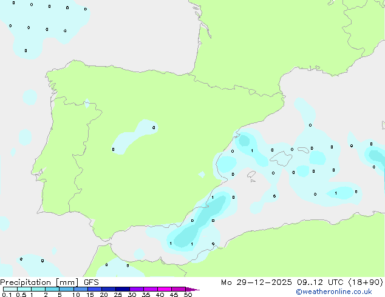The height and width of the screenshot is (297, 385).
Task: Click the '20' legend scale label
Action: pos(104,295)
